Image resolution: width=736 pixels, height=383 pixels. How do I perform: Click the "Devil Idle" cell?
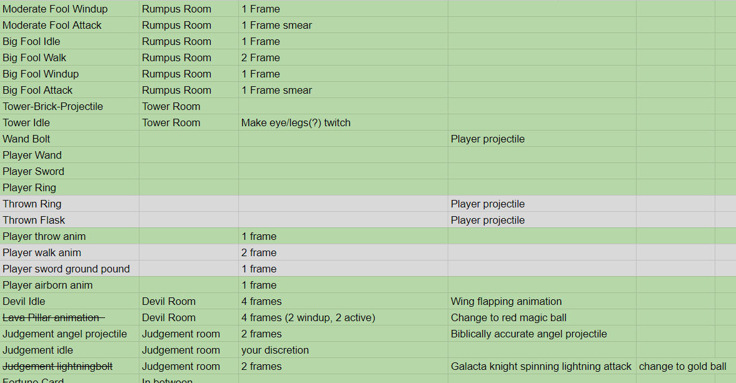pos(24,301)
